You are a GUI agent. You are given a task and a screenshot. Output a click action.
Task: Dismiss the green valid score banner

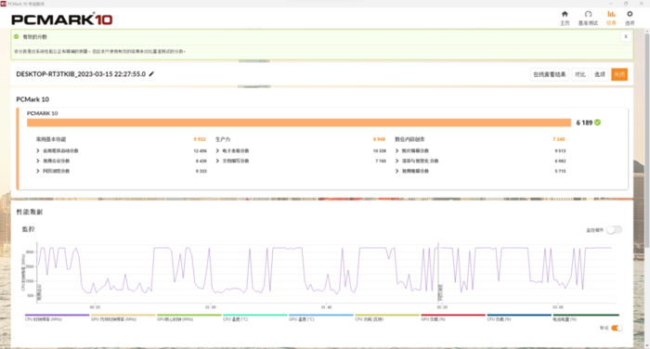coord(626,36)
